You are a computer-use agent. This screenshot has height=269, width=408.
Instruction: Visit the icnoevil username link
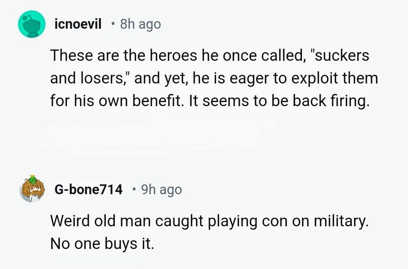point(78,25)
